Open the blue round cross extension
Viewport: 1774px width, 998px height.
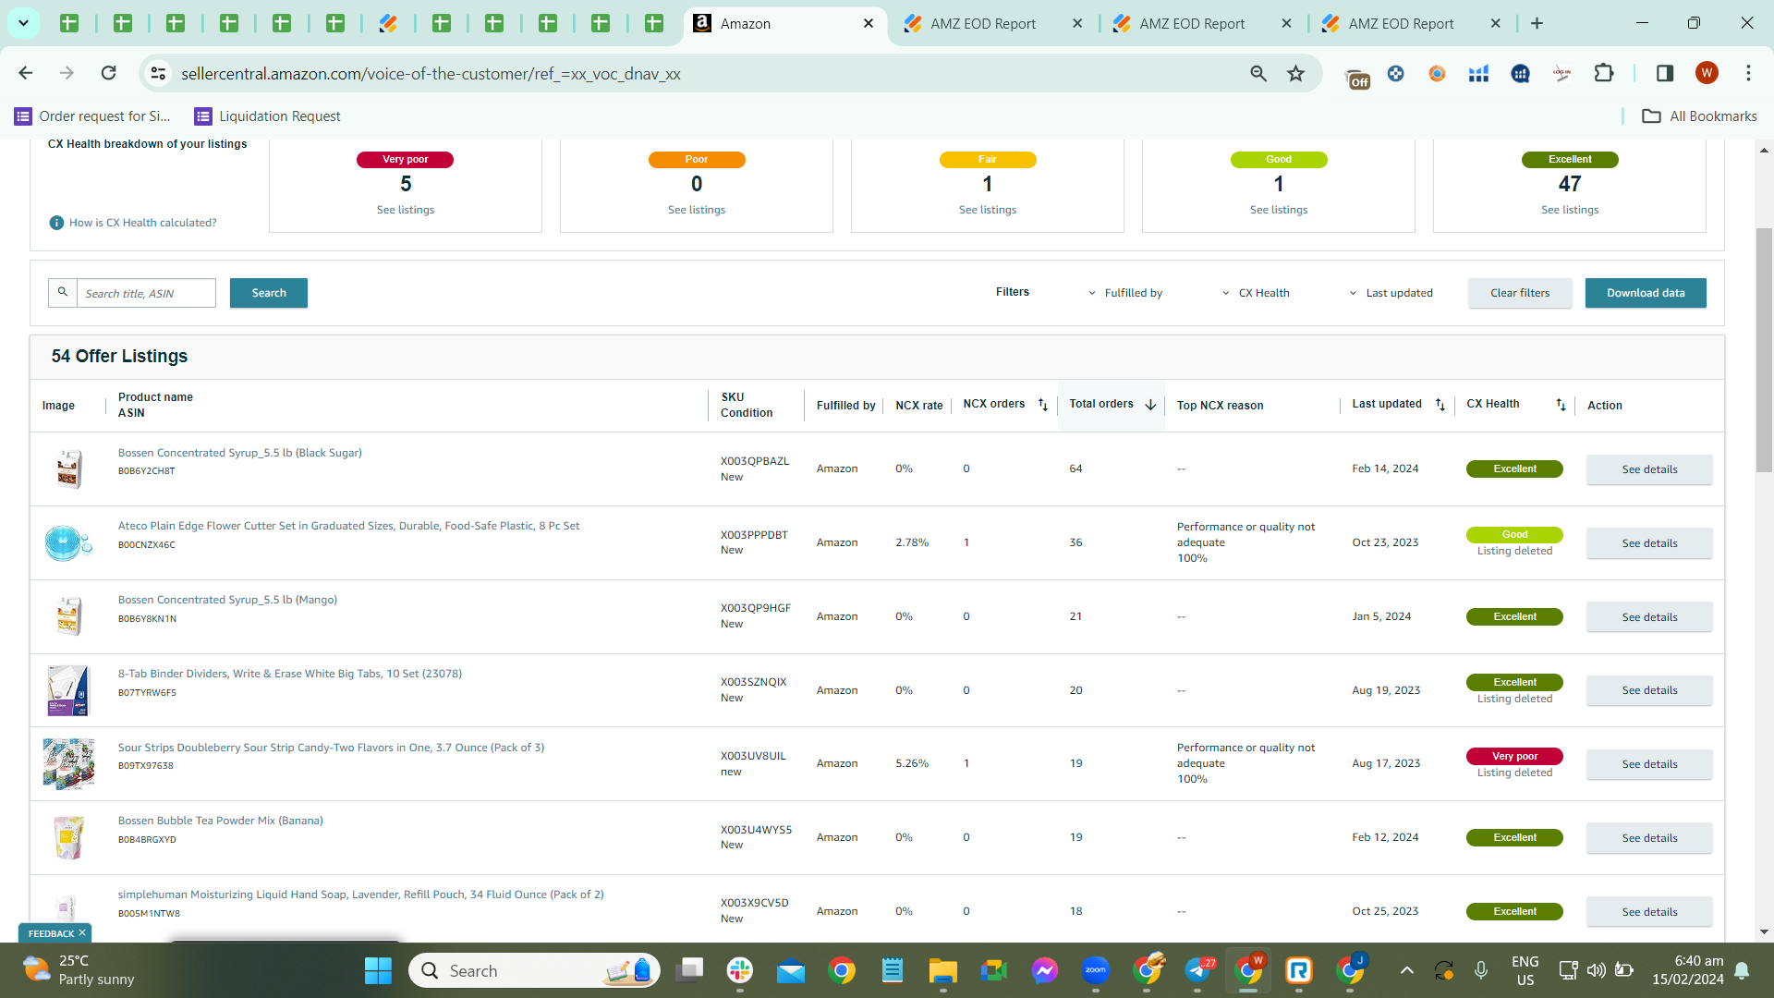[1395, 73]
